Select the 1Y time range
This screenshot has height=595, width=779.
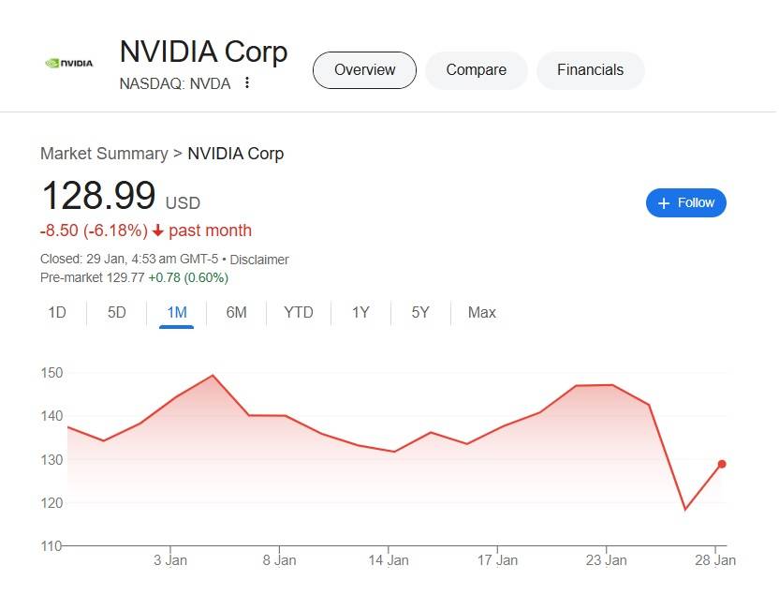tap(360, 313)
